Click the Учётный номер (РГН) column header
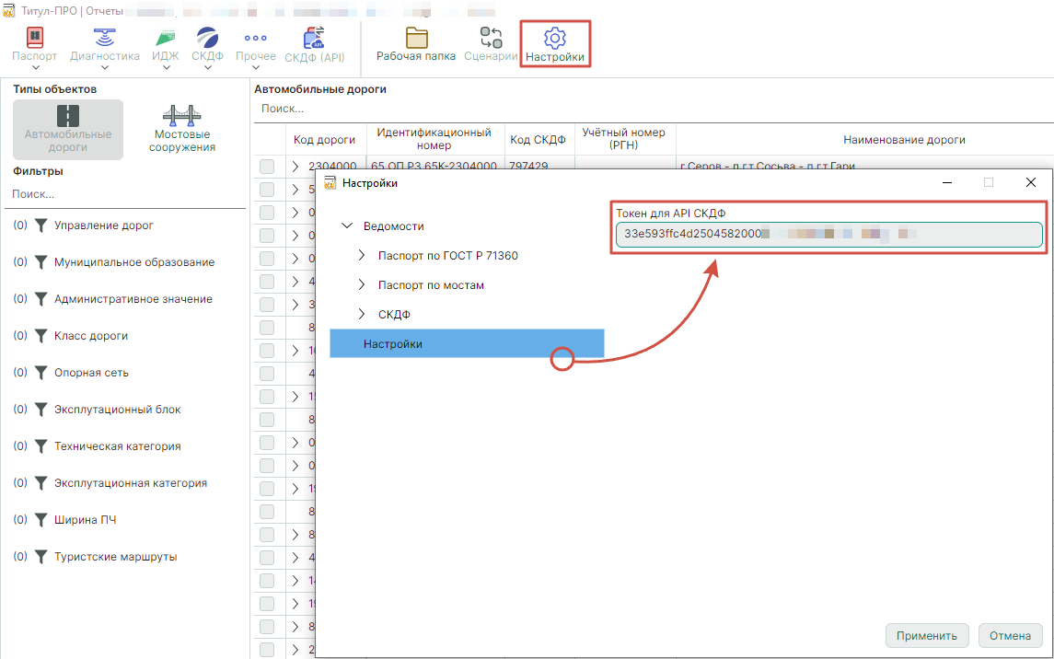Viewport: 1054px width, 659px height. click(624, 139)
